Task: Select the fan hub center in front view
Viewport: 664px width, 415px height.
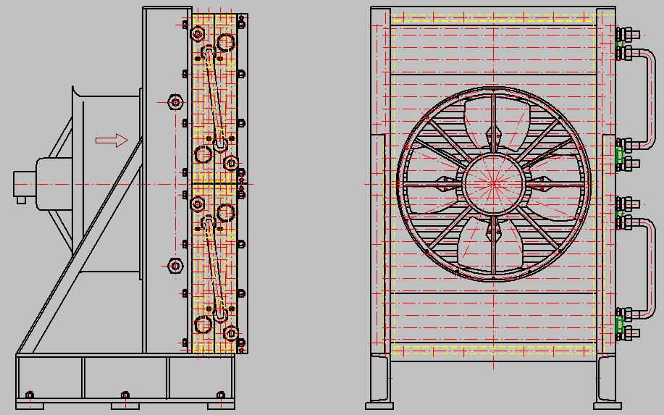Action: pyautogui.click(x=494, y=182)
